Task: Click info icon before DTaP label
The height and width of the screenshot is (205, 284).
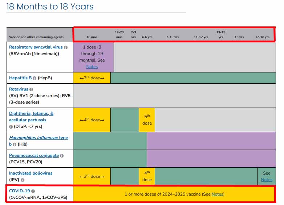Action: [x=11, y=127]
